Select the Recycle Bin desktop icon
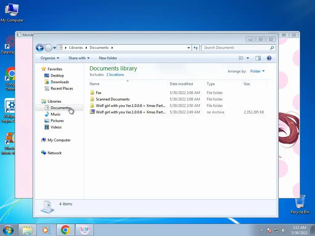The width and height of the screenshot is (315, 236). click(x=300, y=204)
